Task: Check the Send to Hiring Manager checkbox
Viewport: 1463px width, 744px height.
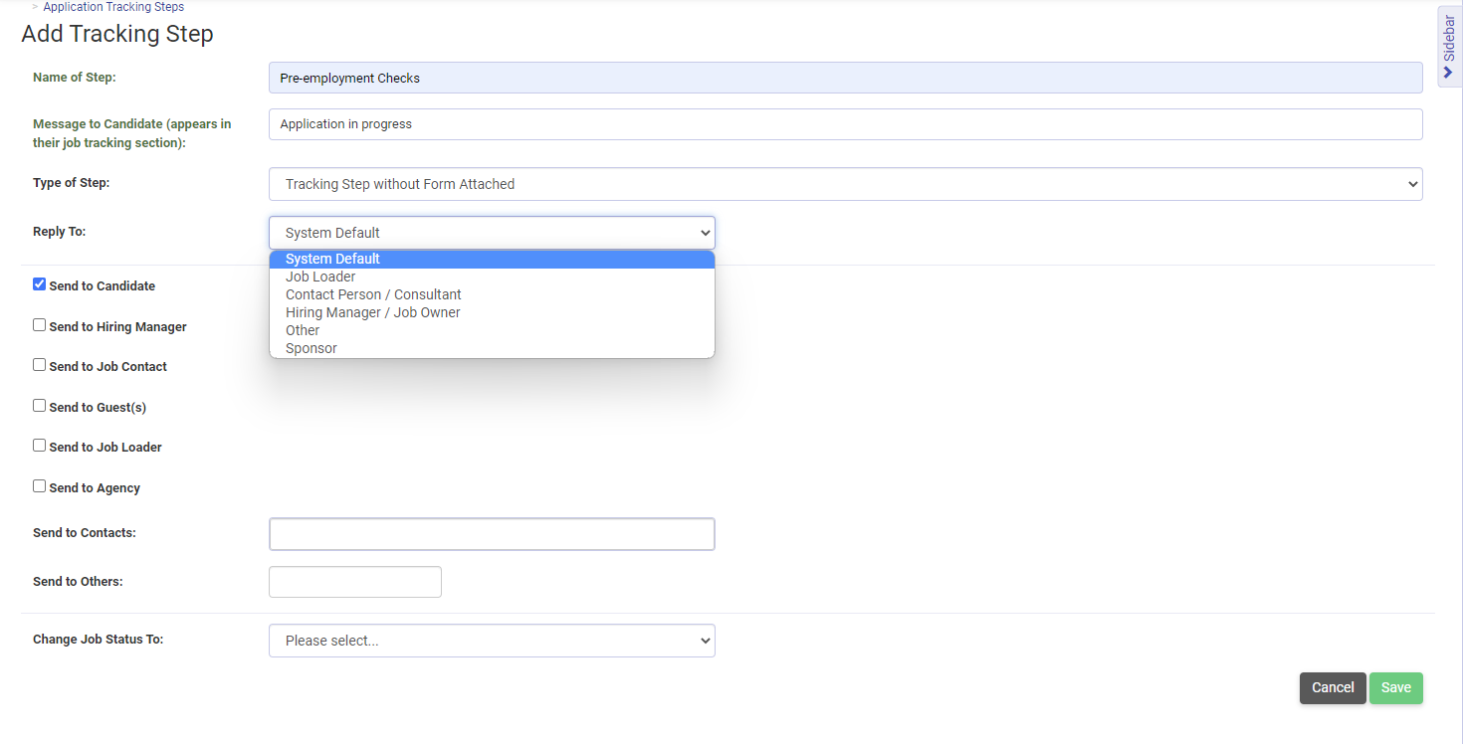Action: [x=40, y=325]
